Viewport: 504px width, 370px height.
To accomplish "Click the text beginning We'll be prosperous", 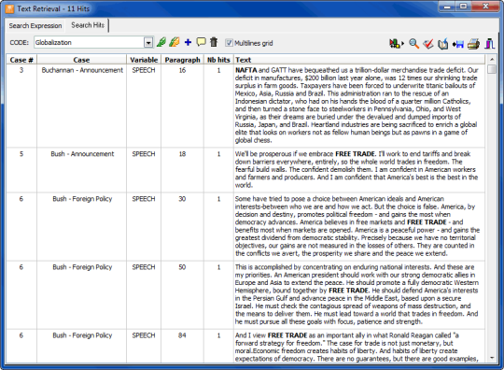I will pyautogui.click(x=359, y=169).
